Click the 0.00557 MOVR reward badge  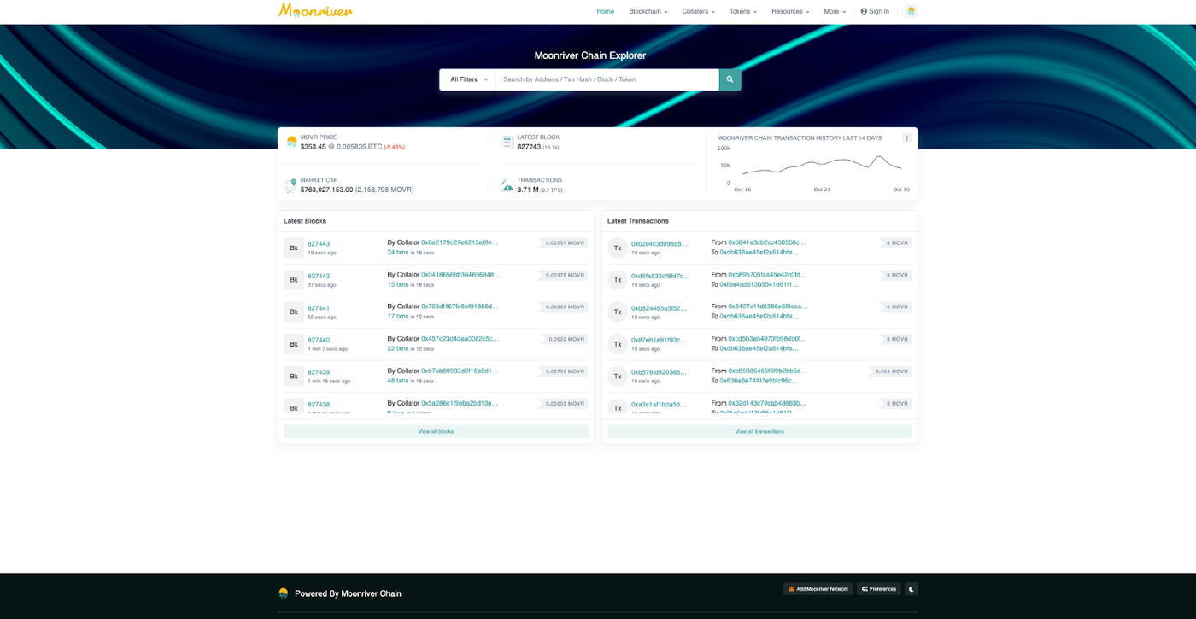click(x=563, y=243)
